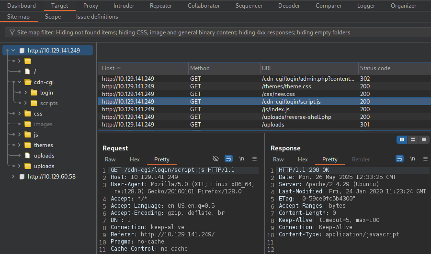Select the uploads folder icon

(x=27, y=166)
